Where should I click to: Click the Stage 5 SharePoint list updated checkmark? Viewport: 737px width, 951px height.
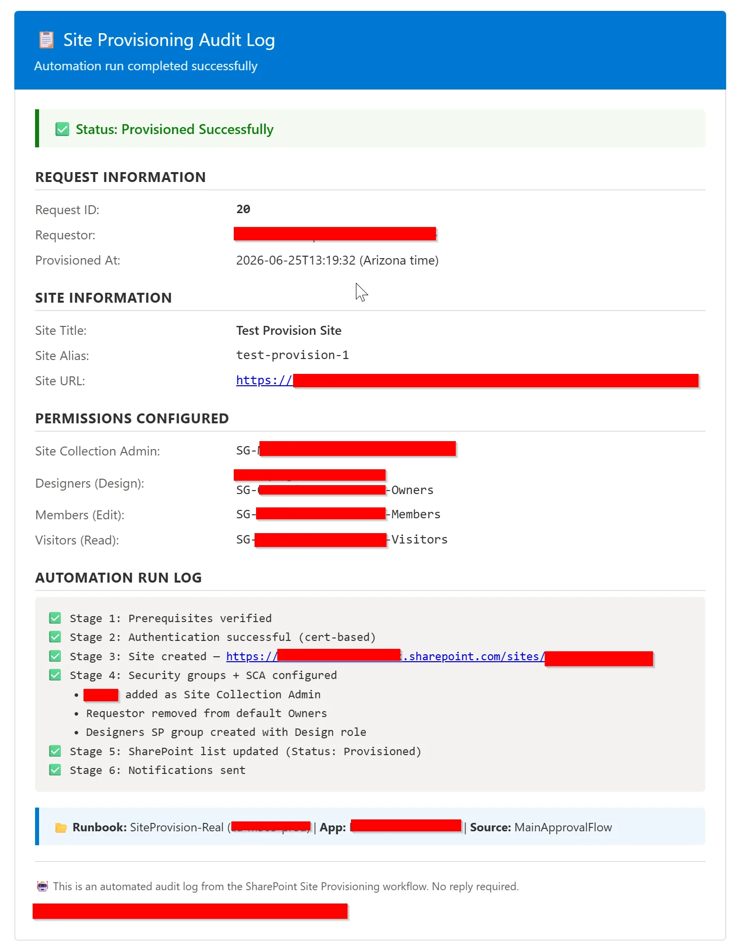pos(55,751)
